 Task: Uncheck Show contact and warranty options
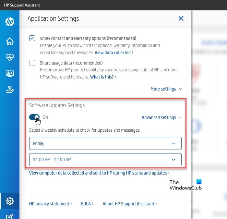pyautogui.click(x=32, y=38)
